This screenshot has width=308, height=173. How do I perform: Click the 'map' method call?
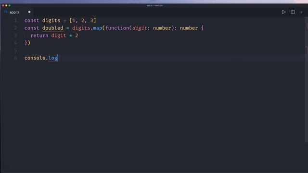97,28
